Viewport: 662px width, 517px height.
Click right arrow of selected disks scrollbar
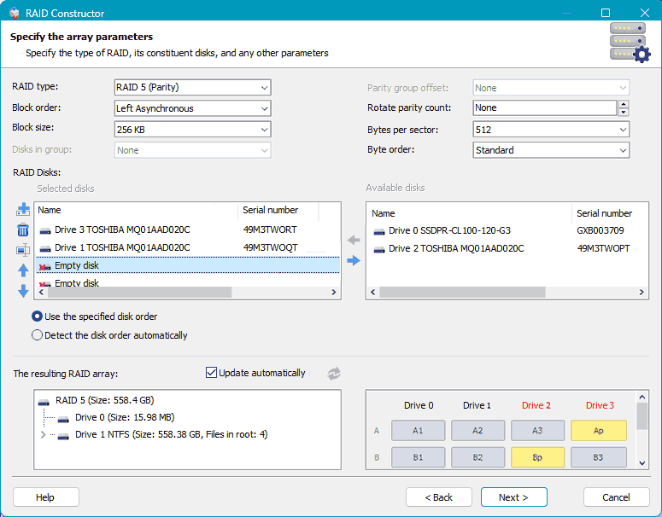pos(333,293)
